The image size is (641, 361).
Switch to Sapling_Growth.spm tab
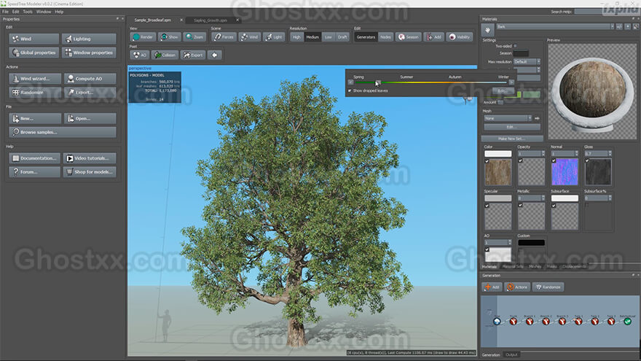coord(211,20)
